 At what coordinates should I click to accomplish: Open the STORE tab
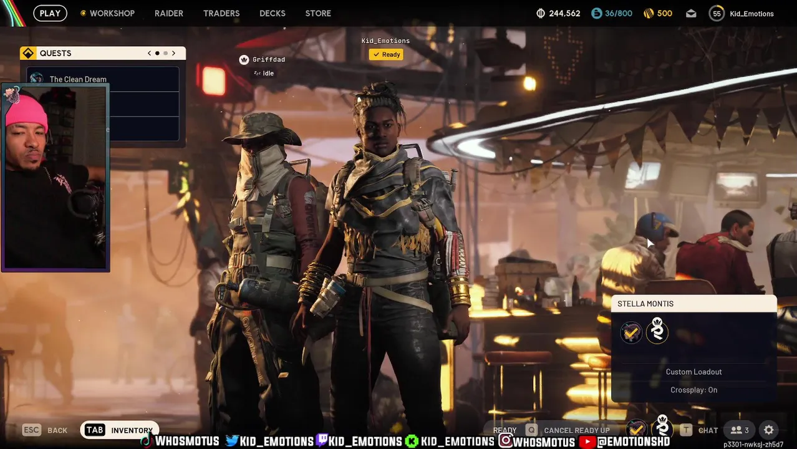[x=318, y=13]
